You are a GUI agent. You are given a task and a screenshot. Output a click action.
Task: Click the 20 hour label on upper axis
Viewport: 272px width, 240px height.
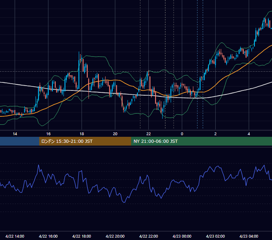pos(115,134)
